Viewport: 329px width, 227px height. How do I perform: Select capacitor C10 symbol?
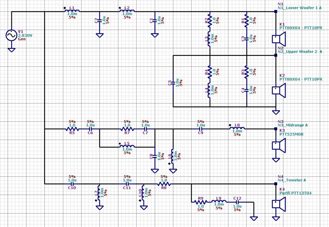pyautogui.click(x=72, y=184)
